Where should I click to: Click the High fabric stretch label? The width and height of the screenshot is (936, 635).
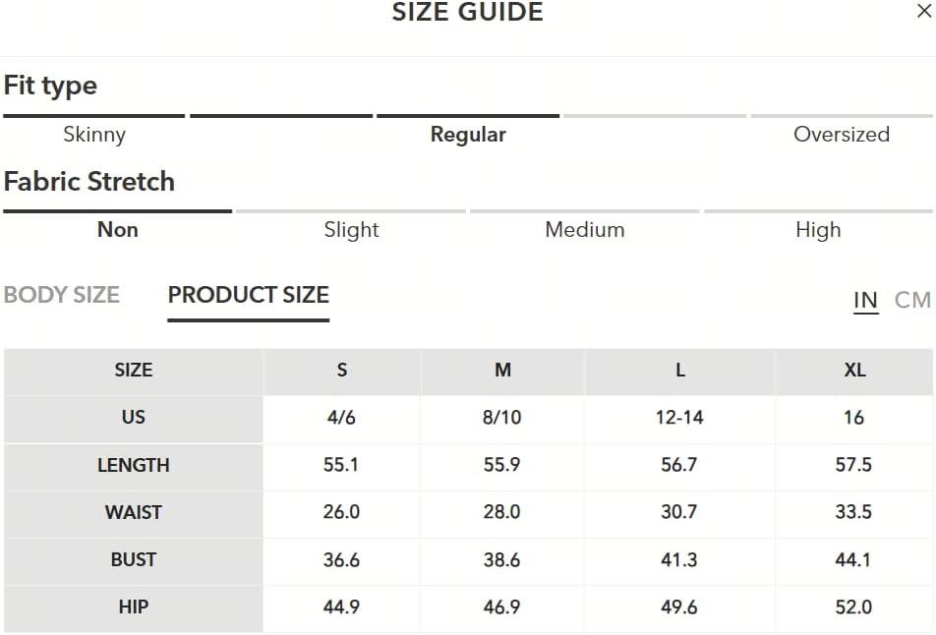click(x=818, y=230)
